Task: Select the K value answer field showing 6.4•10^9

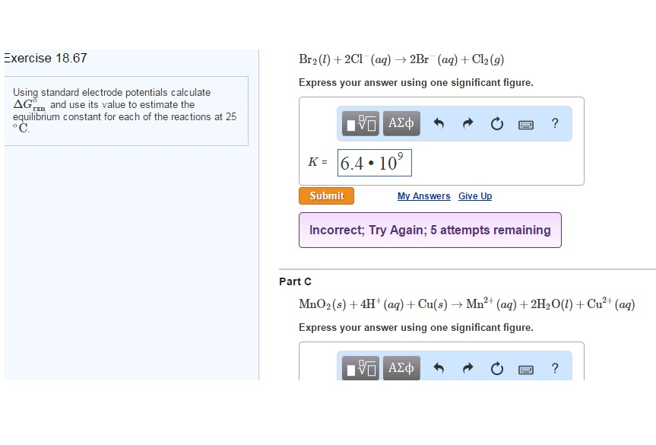Action: (374, 162)
